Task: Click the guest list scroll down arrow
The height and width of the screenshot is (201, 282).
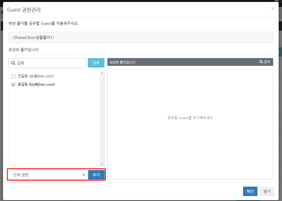Action: point(102,164)
